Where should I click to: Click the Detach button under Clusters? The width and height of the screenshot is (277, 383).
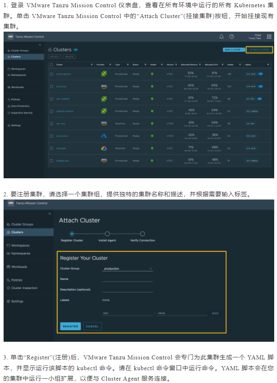pos(55,56)
